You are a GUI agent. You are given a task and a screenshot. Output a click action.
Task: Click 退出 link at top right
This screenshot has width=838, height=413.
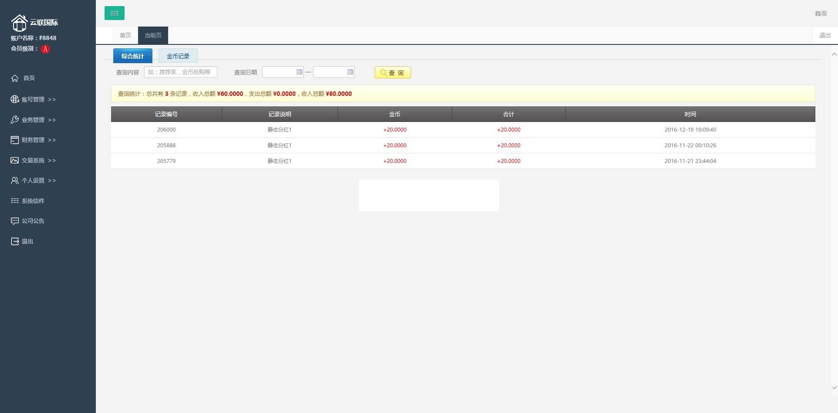tap(824, 35)
